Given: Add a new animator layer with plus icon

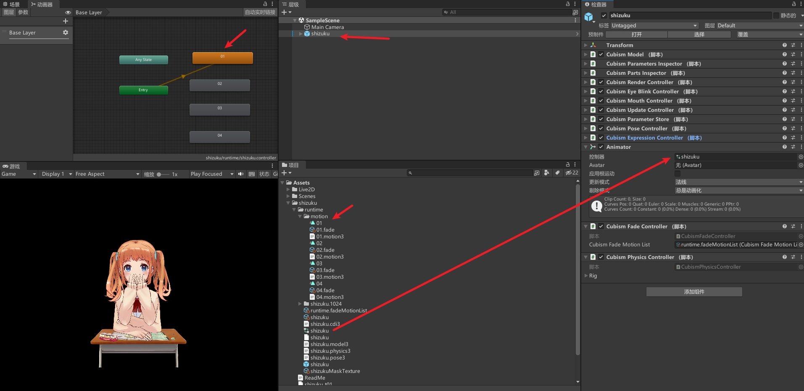Looking at the screenshot, I should [x=65, y=21].
